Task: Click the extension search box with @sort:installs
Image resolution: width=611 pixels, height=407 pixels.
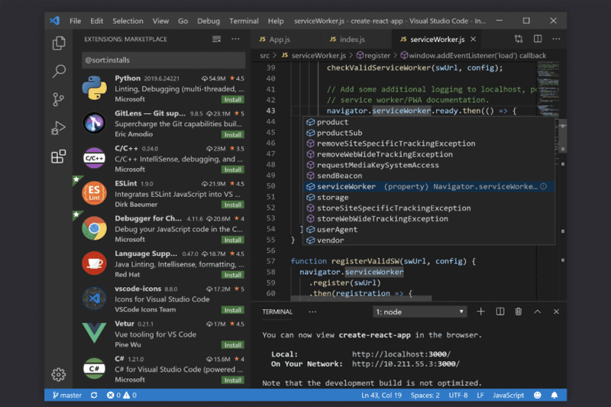Action: click(x=163, y=60)
